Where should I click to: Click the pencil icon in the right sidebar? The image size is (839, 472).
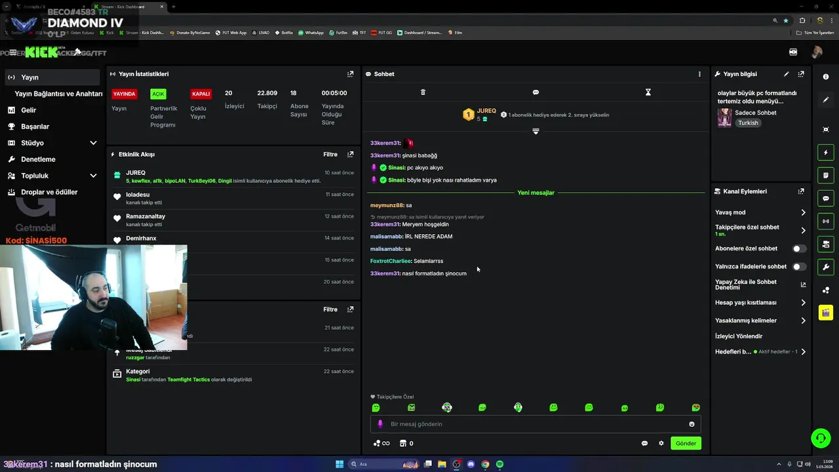point(826,100)
